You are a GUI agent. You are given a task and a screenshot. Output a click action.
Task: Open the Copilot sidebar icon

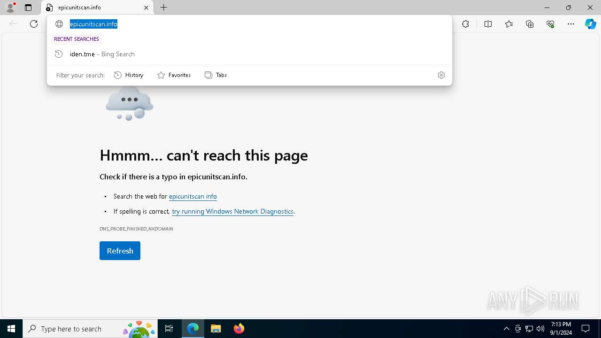coord(590,24)
